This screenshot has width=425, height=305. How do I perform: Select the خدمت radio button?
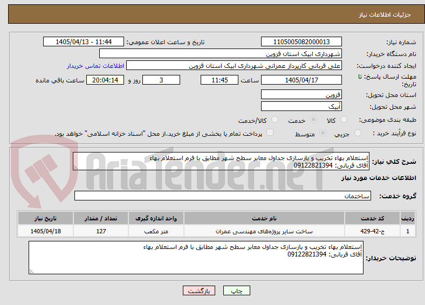313,120
